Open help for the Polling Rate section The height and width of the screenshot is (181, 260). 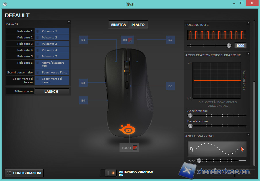248,23
